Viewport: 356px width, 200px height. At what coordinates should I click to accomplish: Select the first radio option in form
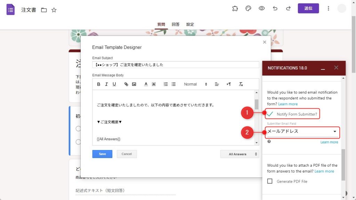[x=78, y=129]
